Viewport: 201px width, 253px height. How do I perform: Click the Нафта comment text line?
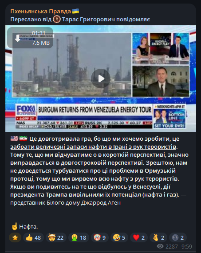[24, 226]
